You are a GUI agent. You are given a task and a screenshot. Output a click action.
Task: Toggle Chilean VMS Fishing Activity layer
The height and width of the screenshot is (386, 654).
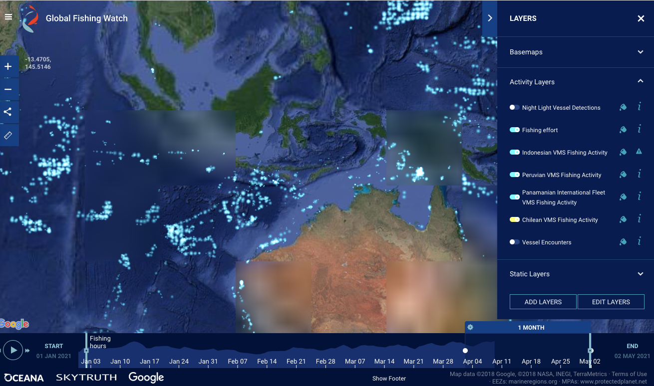coord(514,220)
